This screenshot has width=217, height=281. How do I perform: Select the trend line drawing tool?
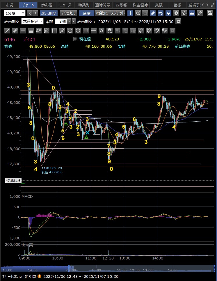tap(8, 31)
